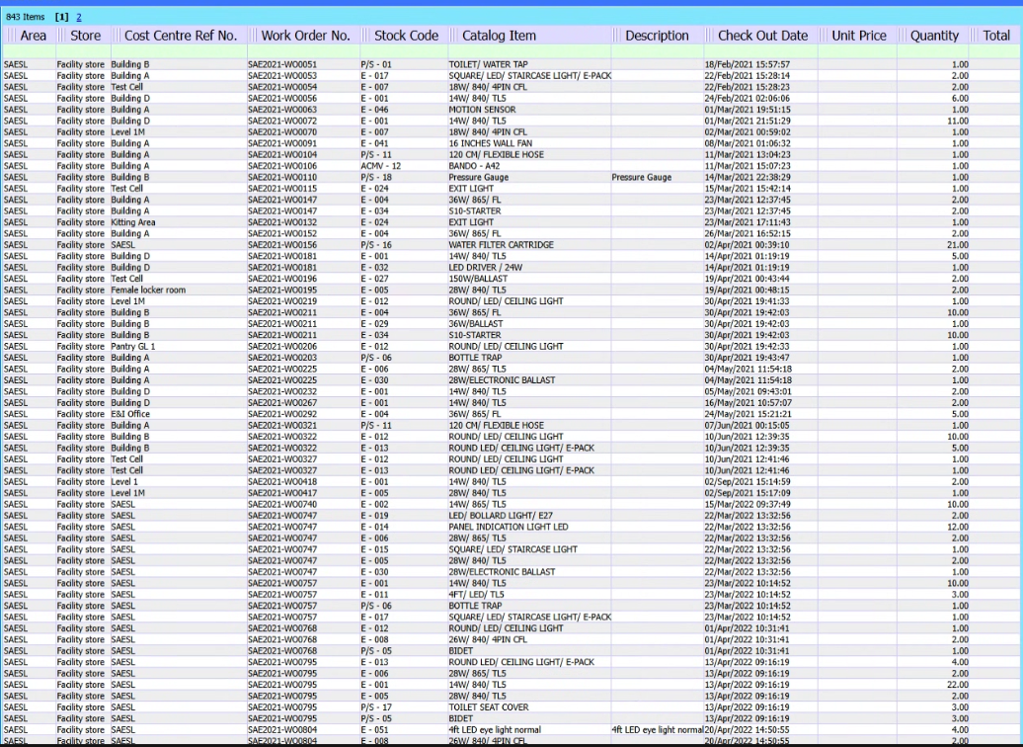1023x747 pixels.
Task: Focus filter field under Unit Price
Action: point(857,51)
